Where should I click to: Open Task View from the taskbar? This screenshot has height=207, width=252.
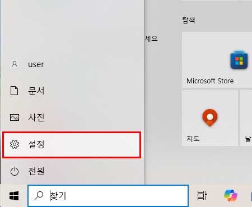(202, 196)
